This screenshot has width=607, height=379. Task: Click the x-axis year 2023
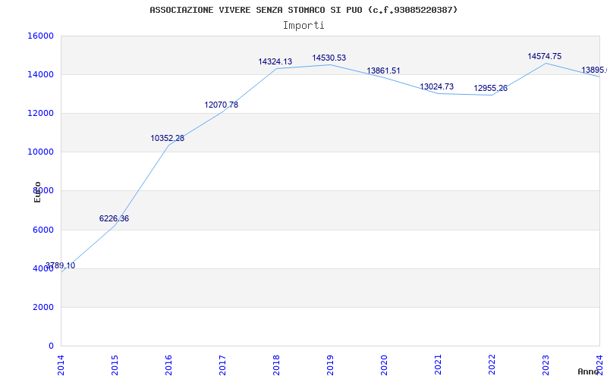[546, 365]
